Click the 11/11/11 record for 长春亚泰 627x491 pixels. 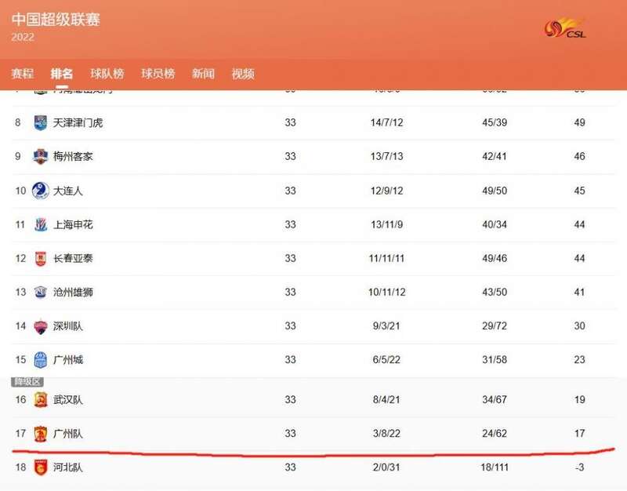[386, 259]
